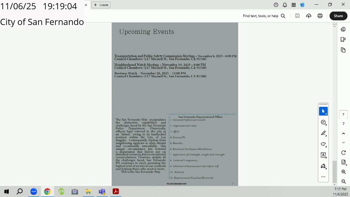Screen dimensions: 350x197
Task: Click the Save file icon
Action: (297, 16)
